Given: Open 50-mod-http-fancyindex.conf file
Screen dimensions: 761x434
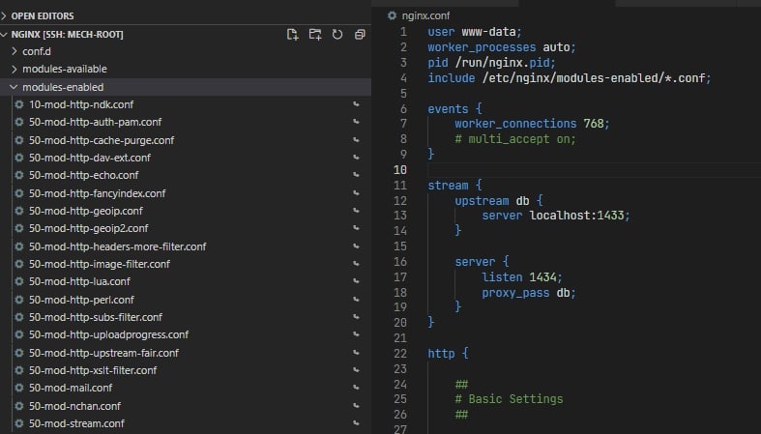Looking at the screenshot, I should pyautogui.click(x=97, y=193).
